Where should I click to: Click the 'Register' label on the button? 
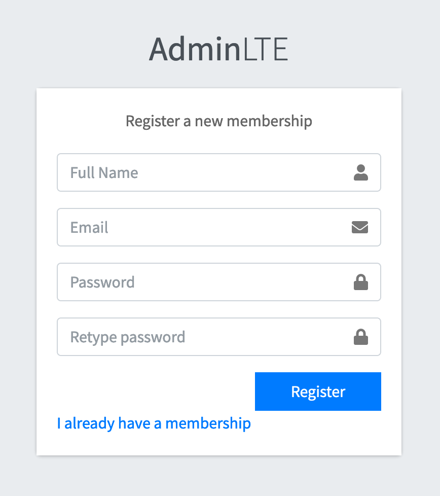[318, 392]
